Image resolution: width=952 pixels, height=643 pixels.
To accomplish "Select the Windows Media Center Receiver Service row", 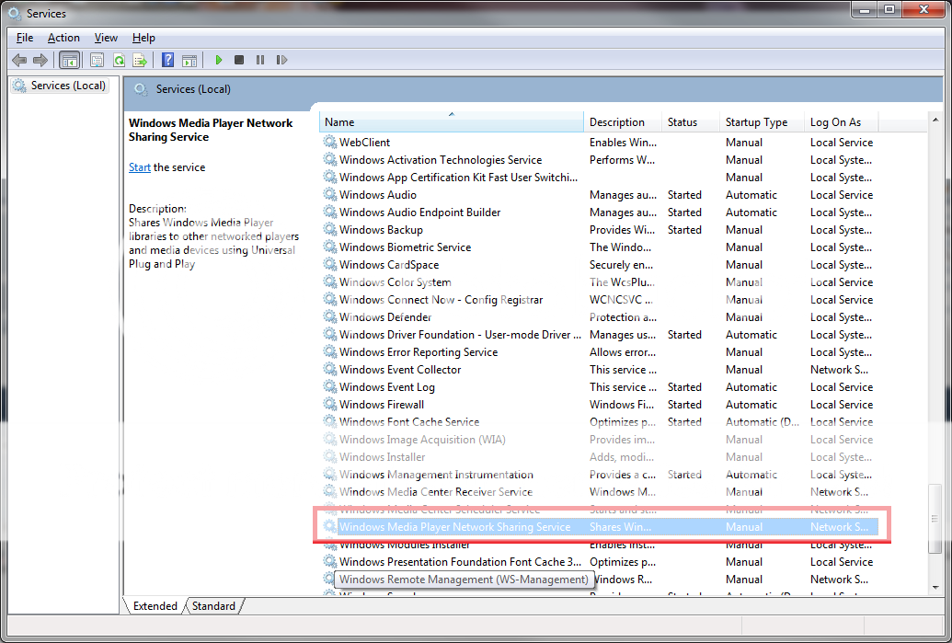I will [599, 492].
